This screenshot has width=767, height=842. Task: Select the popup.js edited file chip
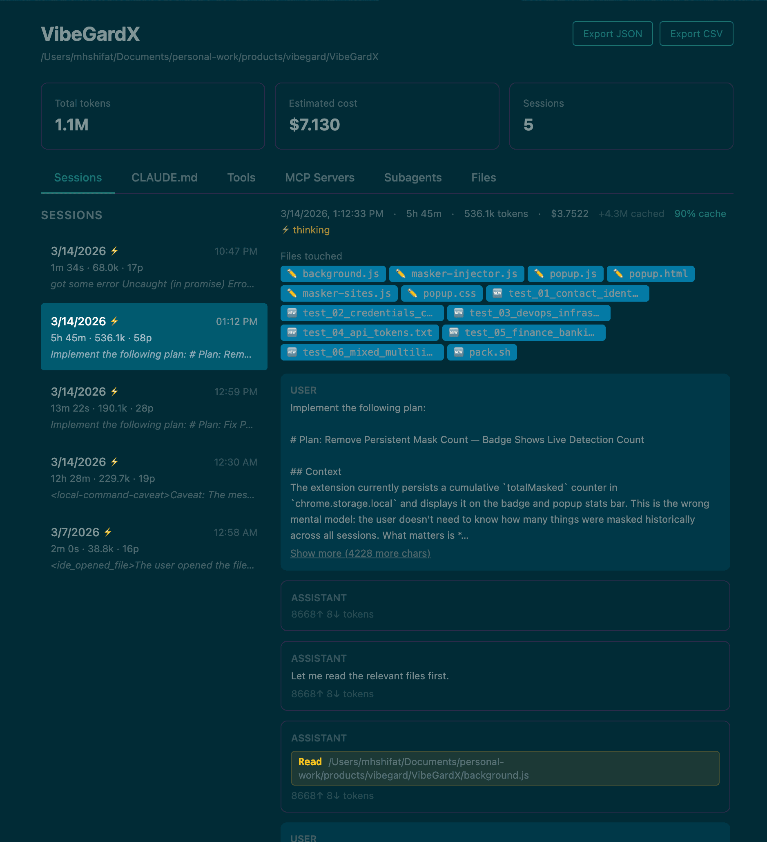click(x=565, y=274)
